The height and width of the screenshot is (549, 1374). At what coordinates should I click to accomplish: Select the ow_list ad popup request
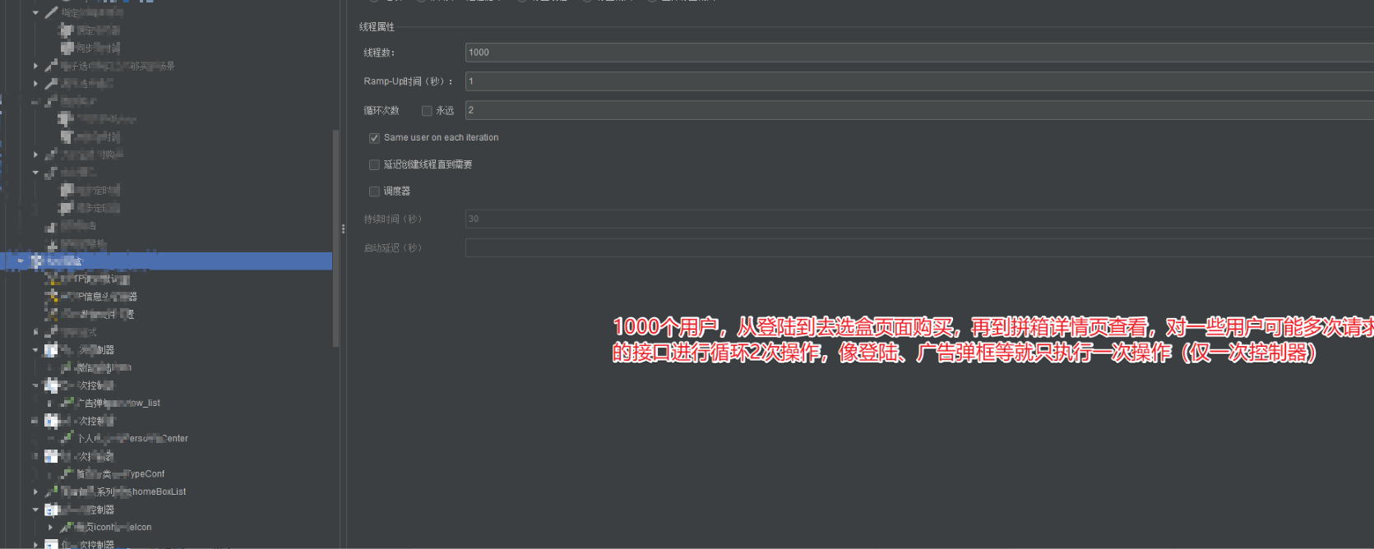118,404
